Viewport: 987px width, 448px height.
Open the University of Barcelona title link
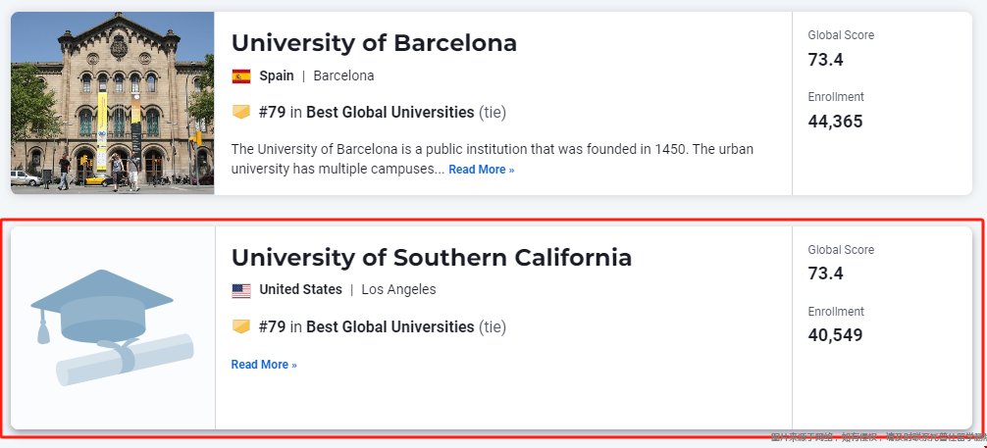pyautogui.click(x=374, y=43)
